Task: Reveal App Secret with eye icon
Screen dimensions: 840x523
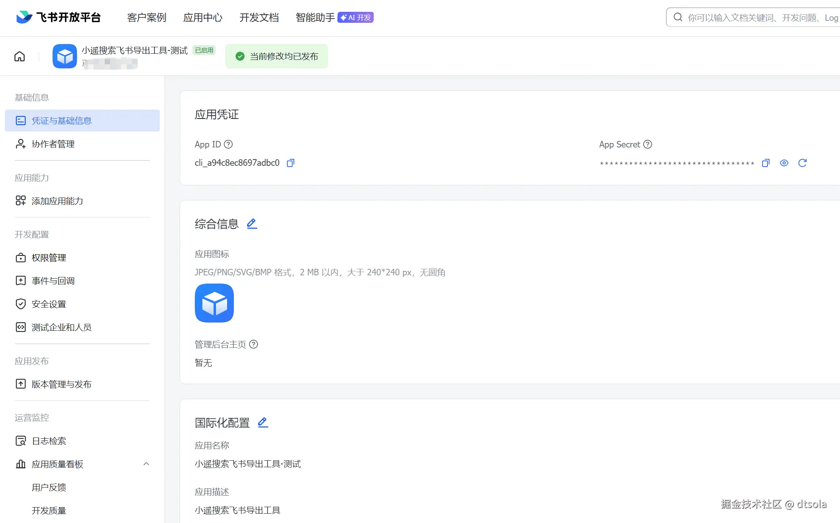Action: pyautogui.click(x=784, y=163)
